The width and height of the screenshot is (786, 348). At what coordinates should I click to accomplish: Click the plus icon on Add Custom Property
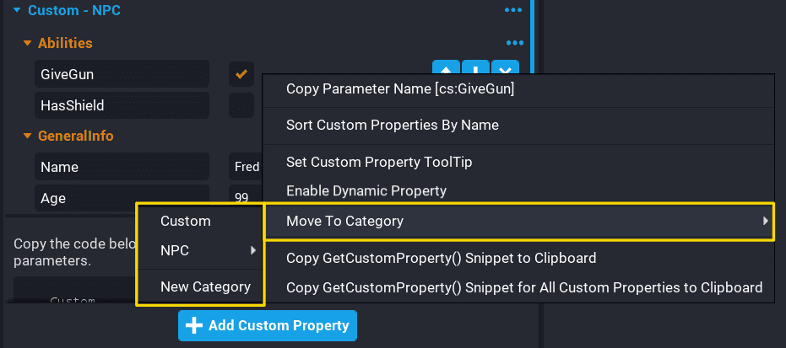coord(193,326)
